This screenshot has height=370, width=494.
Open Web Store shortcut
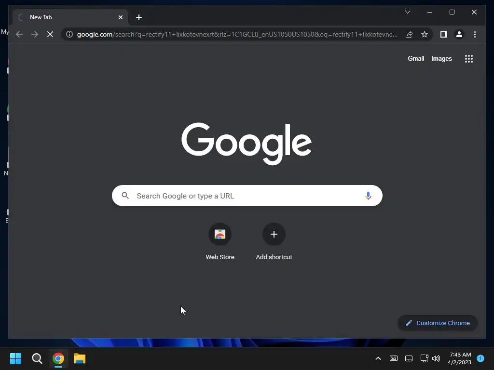click(220, 241)
